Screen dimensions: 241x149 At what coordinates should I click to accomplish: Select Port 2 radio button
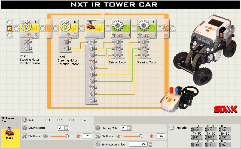59,120
